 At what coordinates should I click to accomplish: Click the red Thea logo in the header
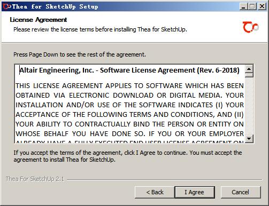pos(250,27)
